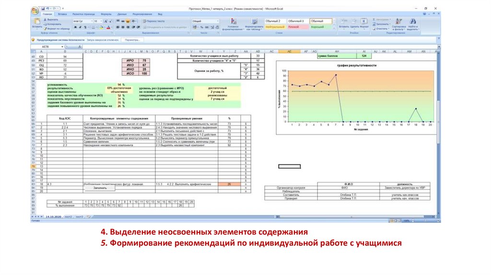Open Форматировать как таблицу gallery
This screenshot has height=275, width=491.
254,24
